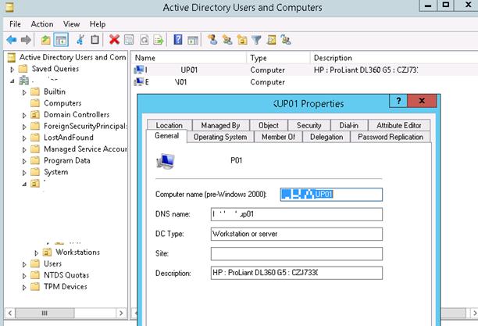Open Help via the blue question mark icon
The width and height of the screenshot is (478, 326).
coord(178,40)
